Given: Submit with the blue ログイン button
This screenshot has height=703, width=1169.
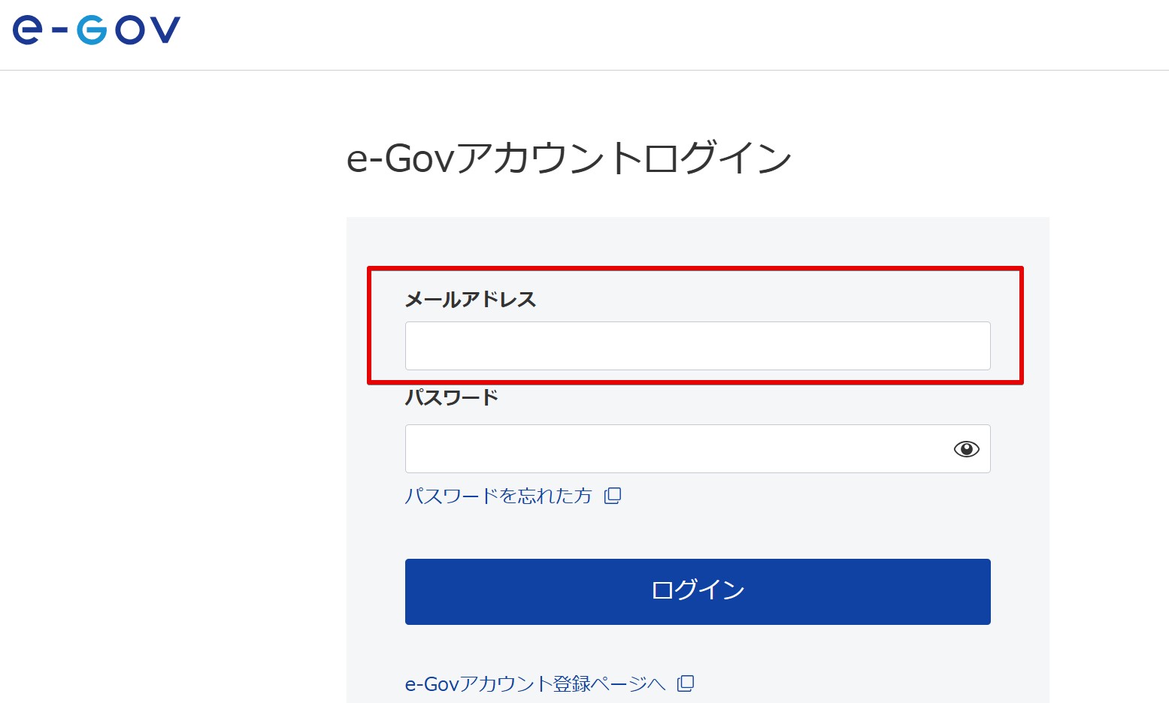Looking at the screenshot, I should [x=698, y=592].
